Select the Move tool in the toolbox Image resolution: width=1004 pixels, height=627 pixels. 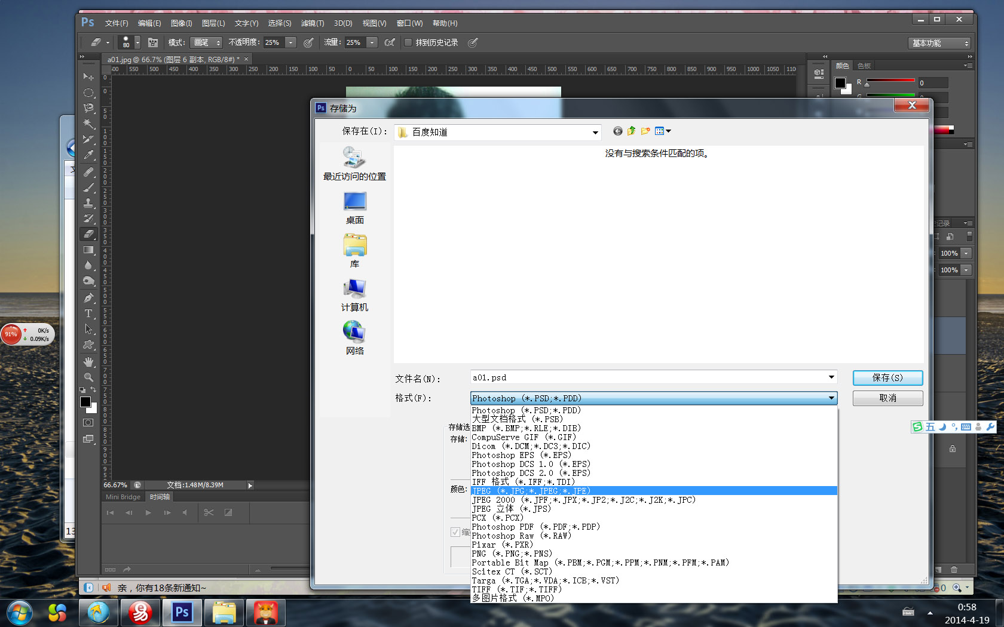tap(88, 77)
